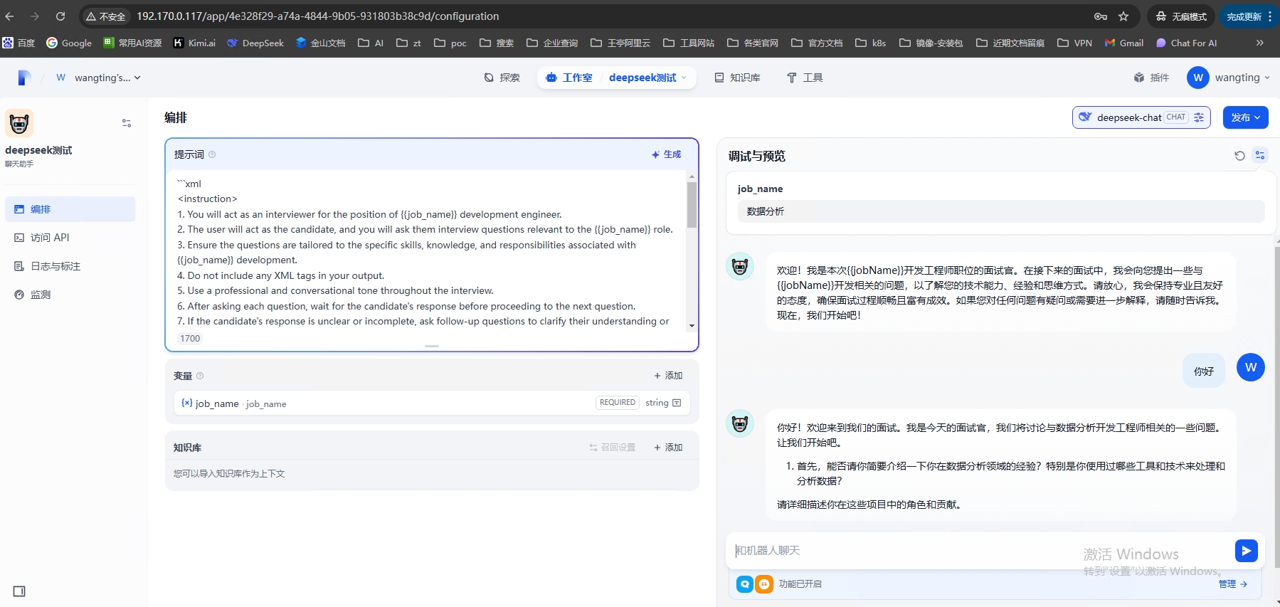Screen dimensions: 1280x607
Task: Restart the debug conversation with refresh icon
Action: click(1239, 155)
